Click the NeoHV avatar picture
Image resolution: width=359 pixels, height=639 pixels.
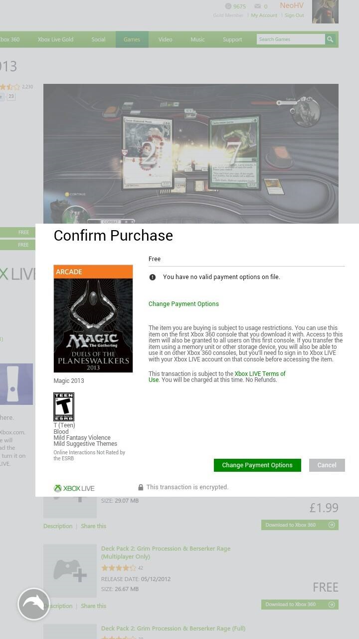(325, 11)
